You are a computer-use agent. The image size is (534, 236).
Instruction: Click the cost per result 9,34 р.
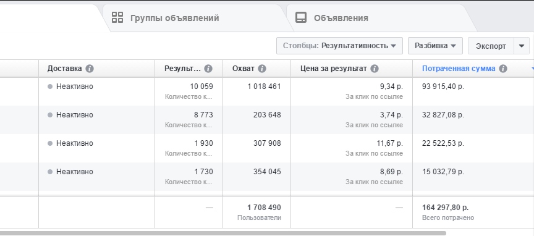click(x=391, y=86)
